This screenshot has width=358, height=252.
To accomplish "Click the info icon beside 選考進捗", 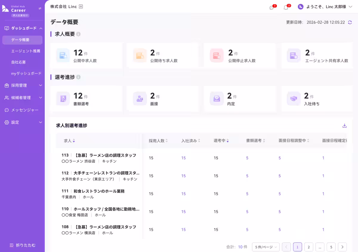I will [78, 77].
